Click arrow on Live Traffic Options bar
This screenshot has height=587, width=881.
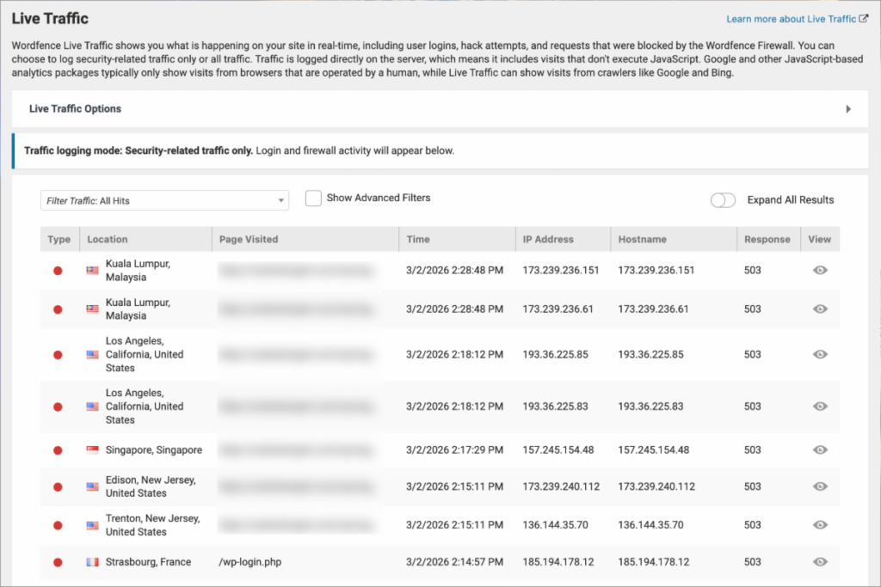point(848,109)
